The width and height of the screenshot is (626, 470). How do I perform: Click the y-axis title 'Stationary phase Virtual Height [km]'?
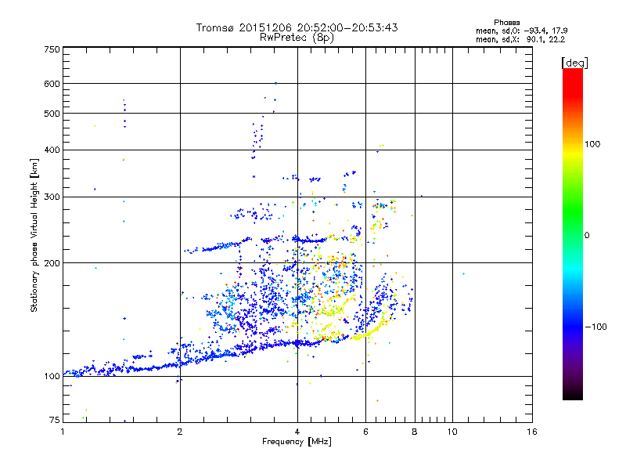(x=34, y=236)
